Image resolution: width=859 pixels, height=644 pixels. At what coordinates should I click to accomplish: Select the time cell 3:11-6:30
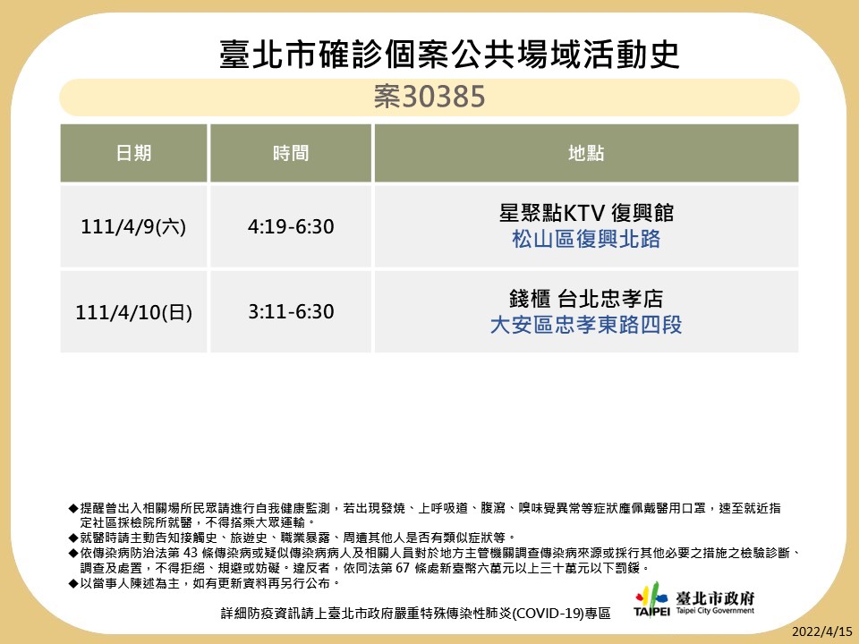click(291, 311)
